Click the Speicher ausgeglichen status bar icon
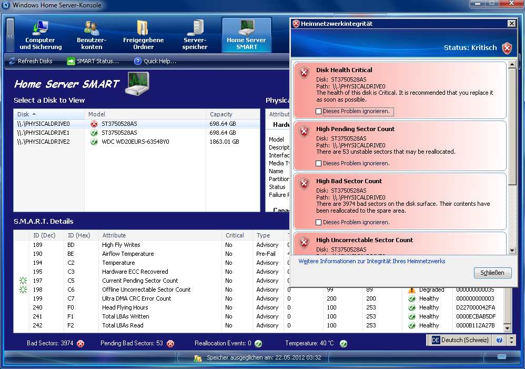 coord(198,358)
